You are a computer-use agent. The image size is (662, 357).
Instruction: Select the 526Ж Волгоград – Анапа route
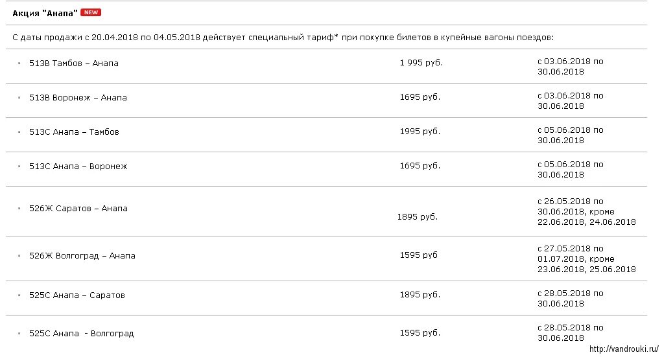pyautogui.click(x=82, y=256)
